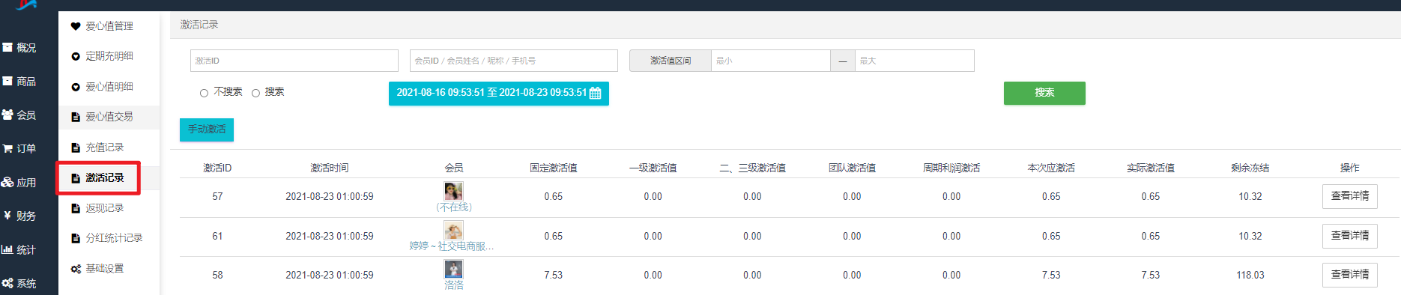This screenshot has height=295, width=1401.
Task: Click the logo at top left
Action: pos(26,4)
